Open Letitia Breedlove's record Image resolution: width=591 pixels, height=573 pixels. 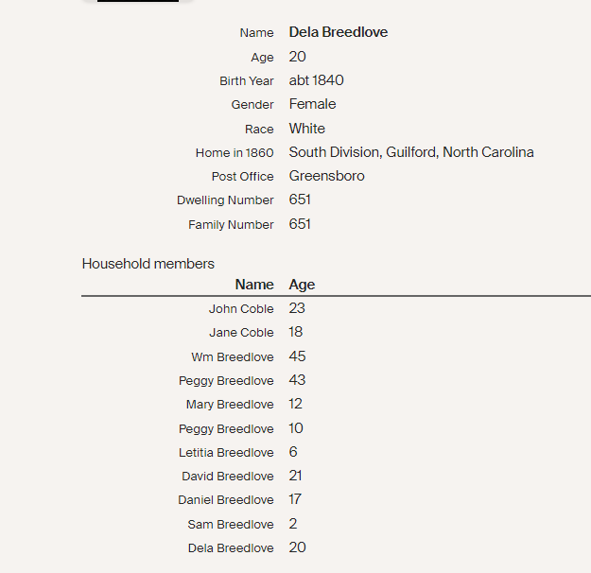tap(226, 453)
